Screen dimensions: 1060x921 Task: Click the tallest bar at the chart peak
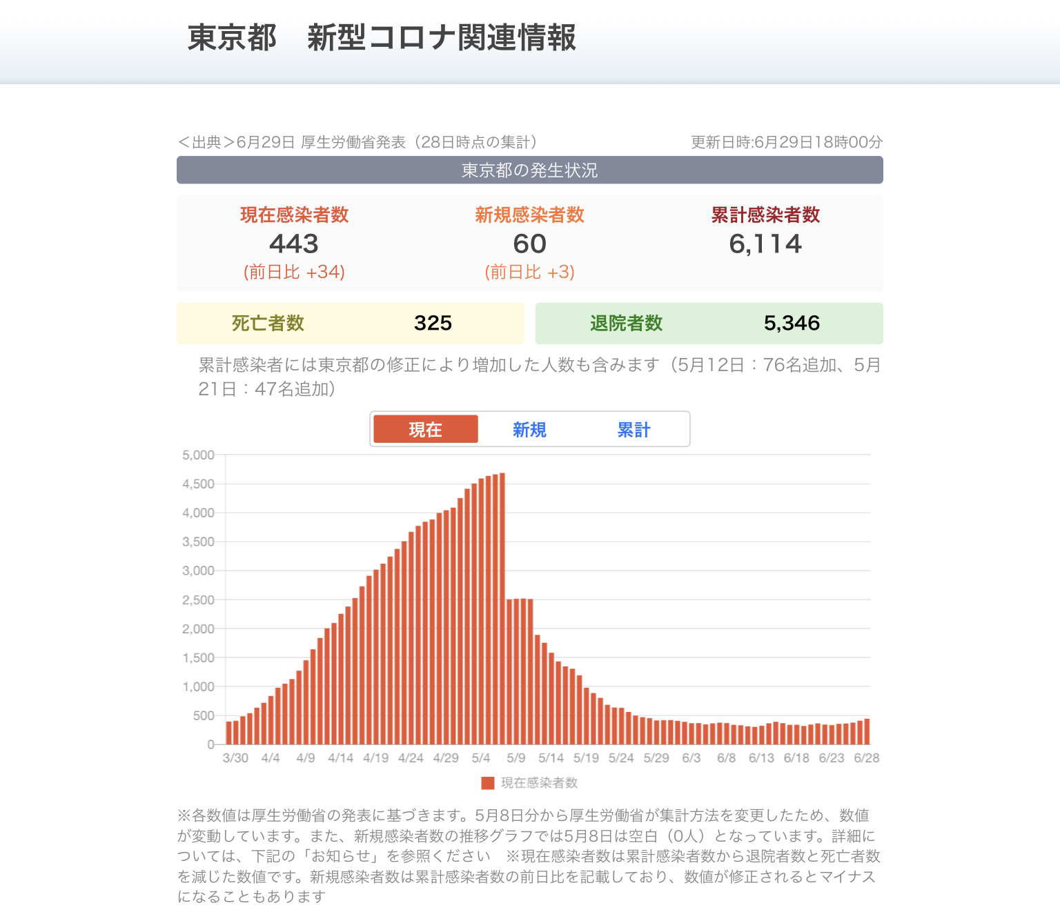pos(502,607)
